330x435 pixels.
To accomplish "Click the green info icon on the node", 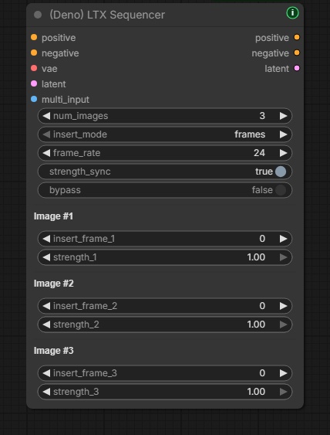I will click(x=292, y=13).
